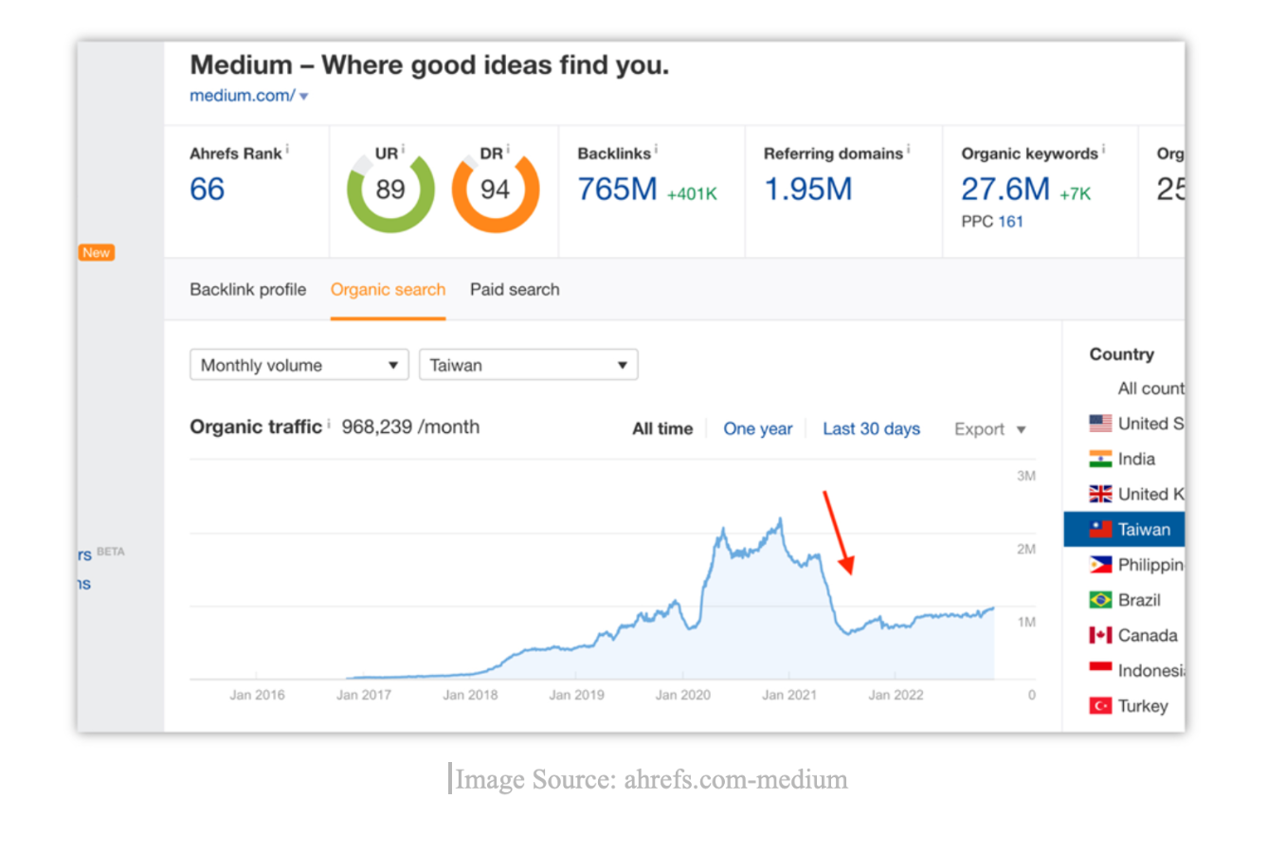Click the Taiwan flag icon
The width and height of the screenshot is (1268, 853).
tap(1100, 530)
